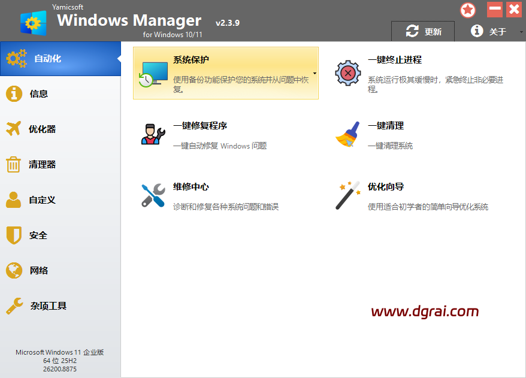526x378 pixels.
Task: Click the Windows Manager logo icon
Action: tap(33, 23)
